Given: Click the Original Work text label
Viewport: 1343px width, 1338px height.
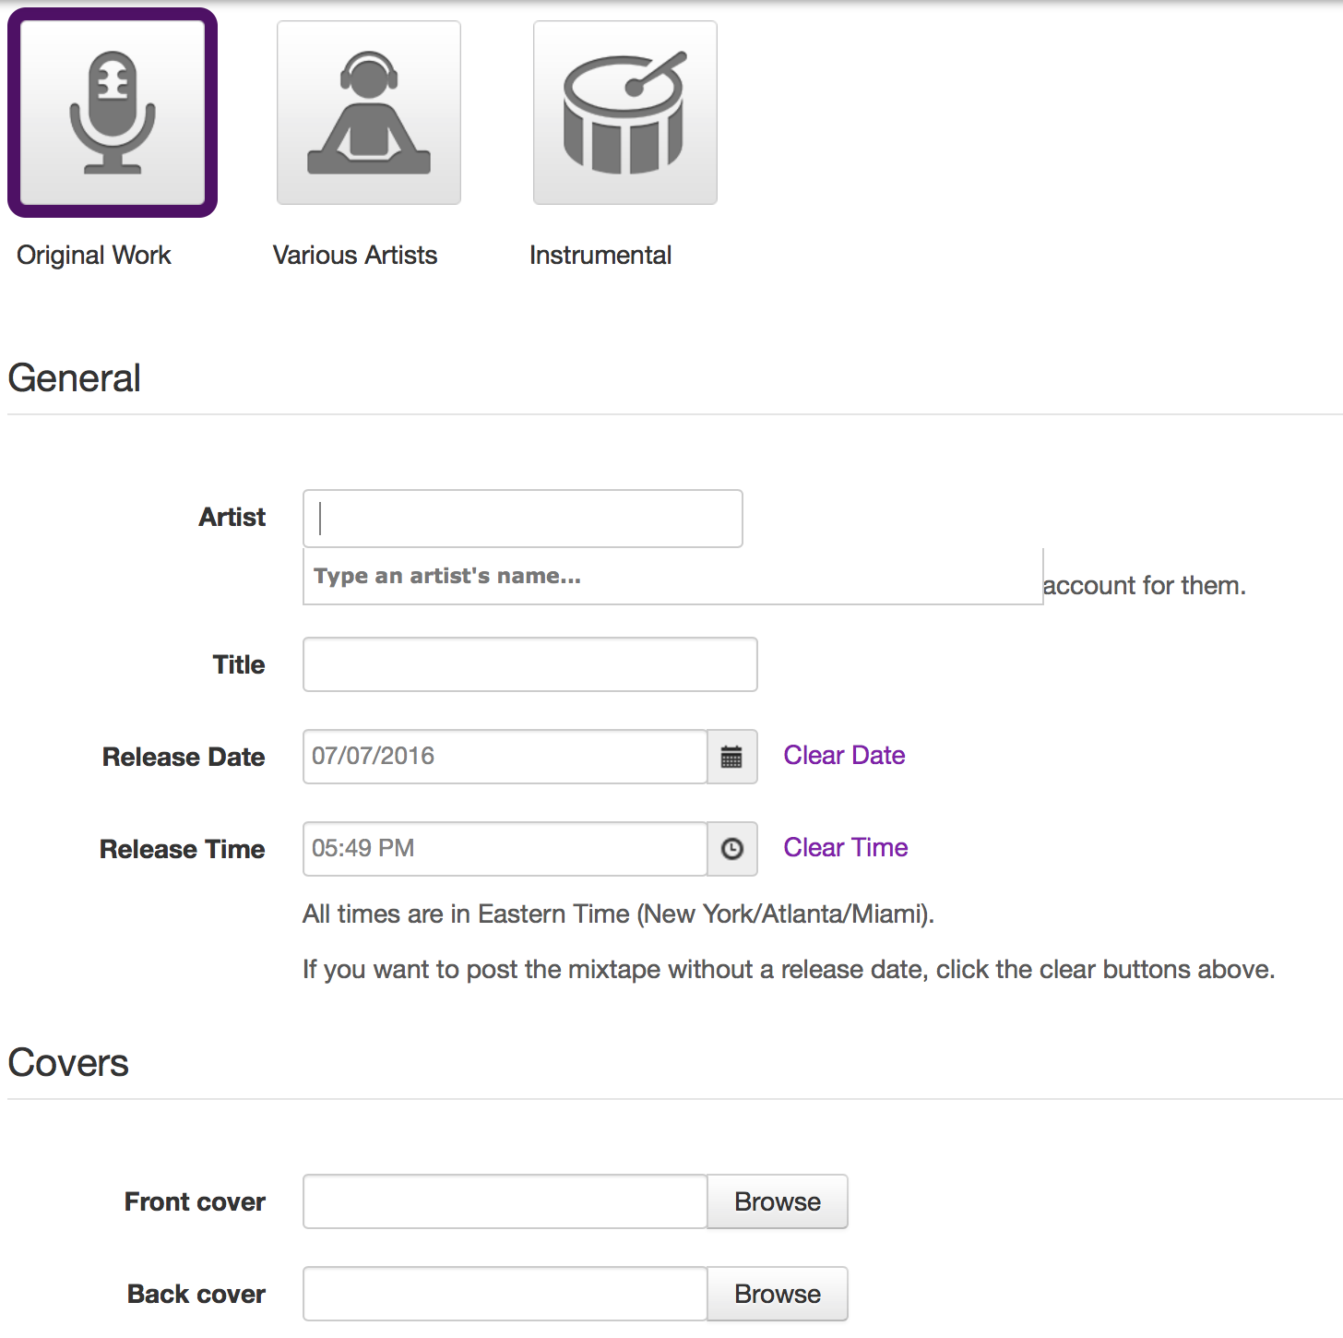Looking at the screenshot, I should pos(94,256).
